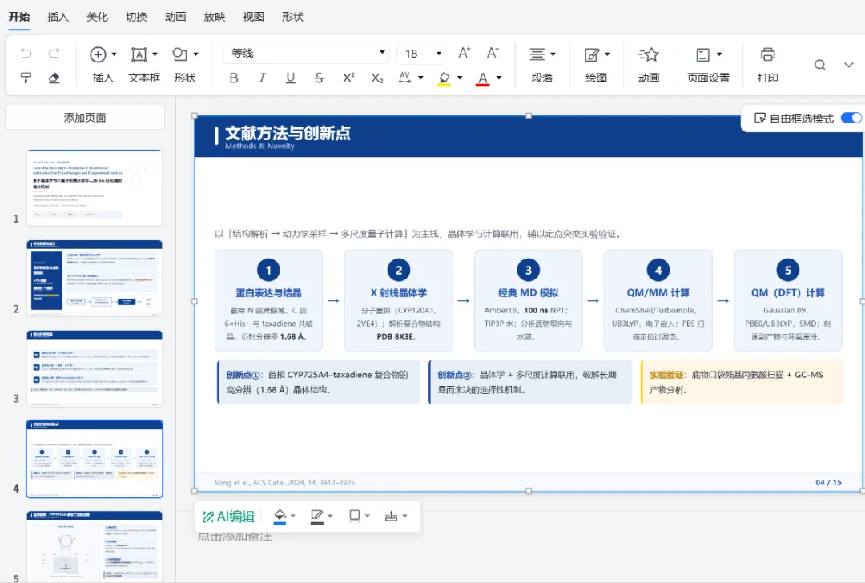Click the Drawing pencil icon
Screen dimensions: 865x583
click(591, 54)
